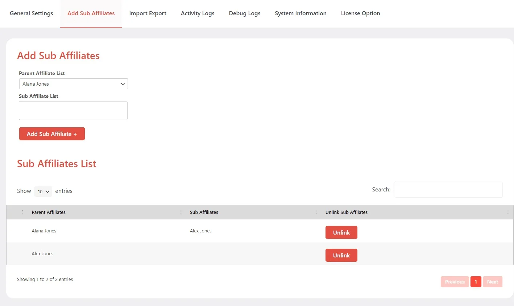Go to the Activity Logs tab

198,13
